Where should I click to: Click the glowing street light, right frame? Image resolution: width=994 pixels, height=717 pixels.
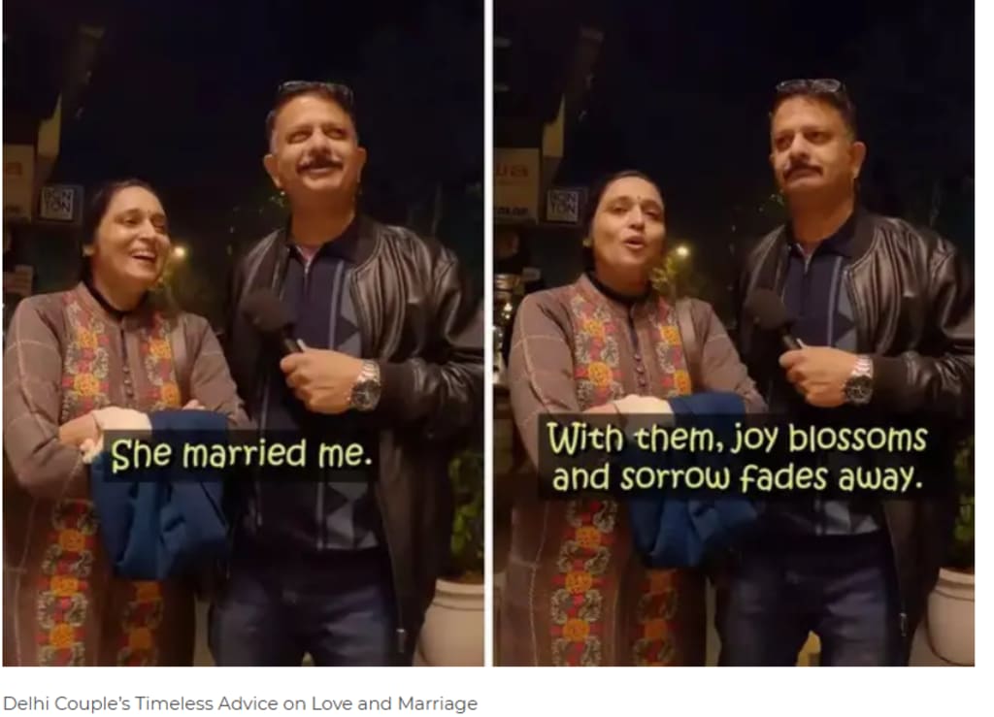[682, 251]
